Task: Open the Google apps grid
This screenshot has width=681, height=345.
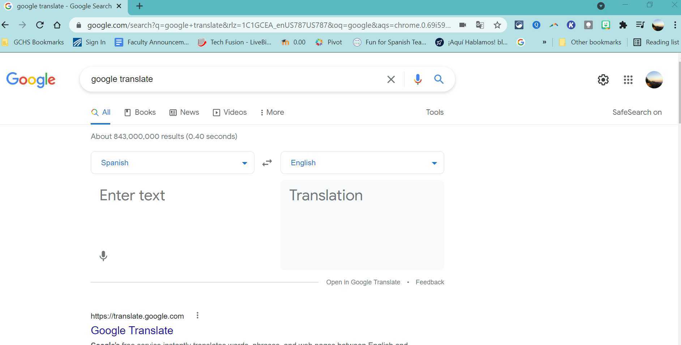Action: coord(628,80)
